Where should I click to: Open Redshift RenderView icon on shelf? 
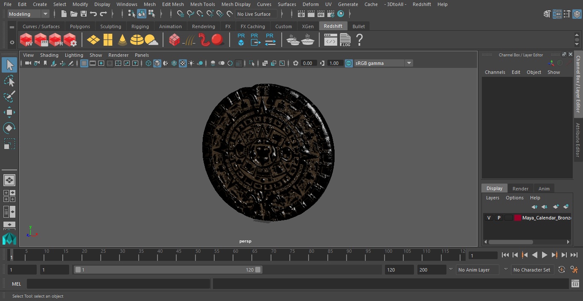point(26,40)
